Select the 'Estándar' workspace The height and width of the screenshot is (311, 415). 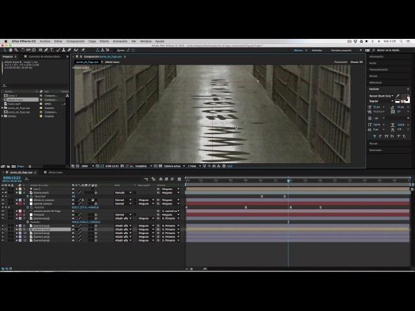[x=317, y=51]
